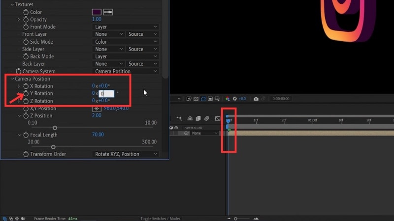The height and width of the screenshot is (221, 394).
Task: Open the Camera System dropdown
Action: [126, 71]
